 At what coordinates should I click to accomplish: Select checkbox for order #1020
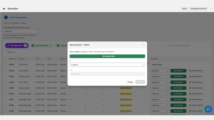[x=6, y=82]
